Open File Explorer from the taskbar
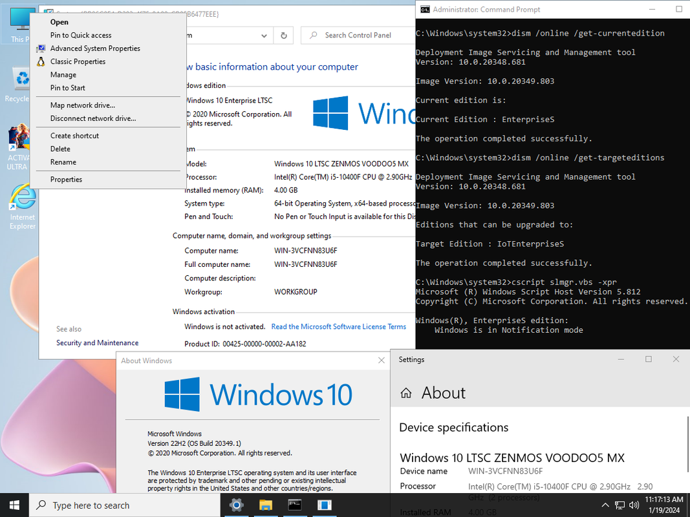This screenshot has width=690, height=517. coord(265,505)
